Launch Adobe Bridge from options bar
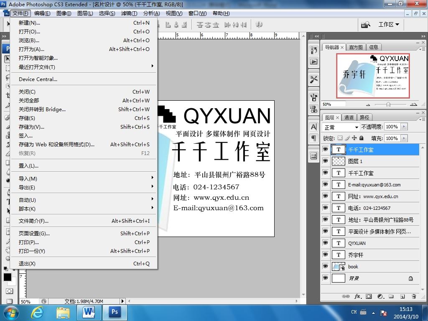428x321 pixels. pyautogui.click(x=366, y=25)
